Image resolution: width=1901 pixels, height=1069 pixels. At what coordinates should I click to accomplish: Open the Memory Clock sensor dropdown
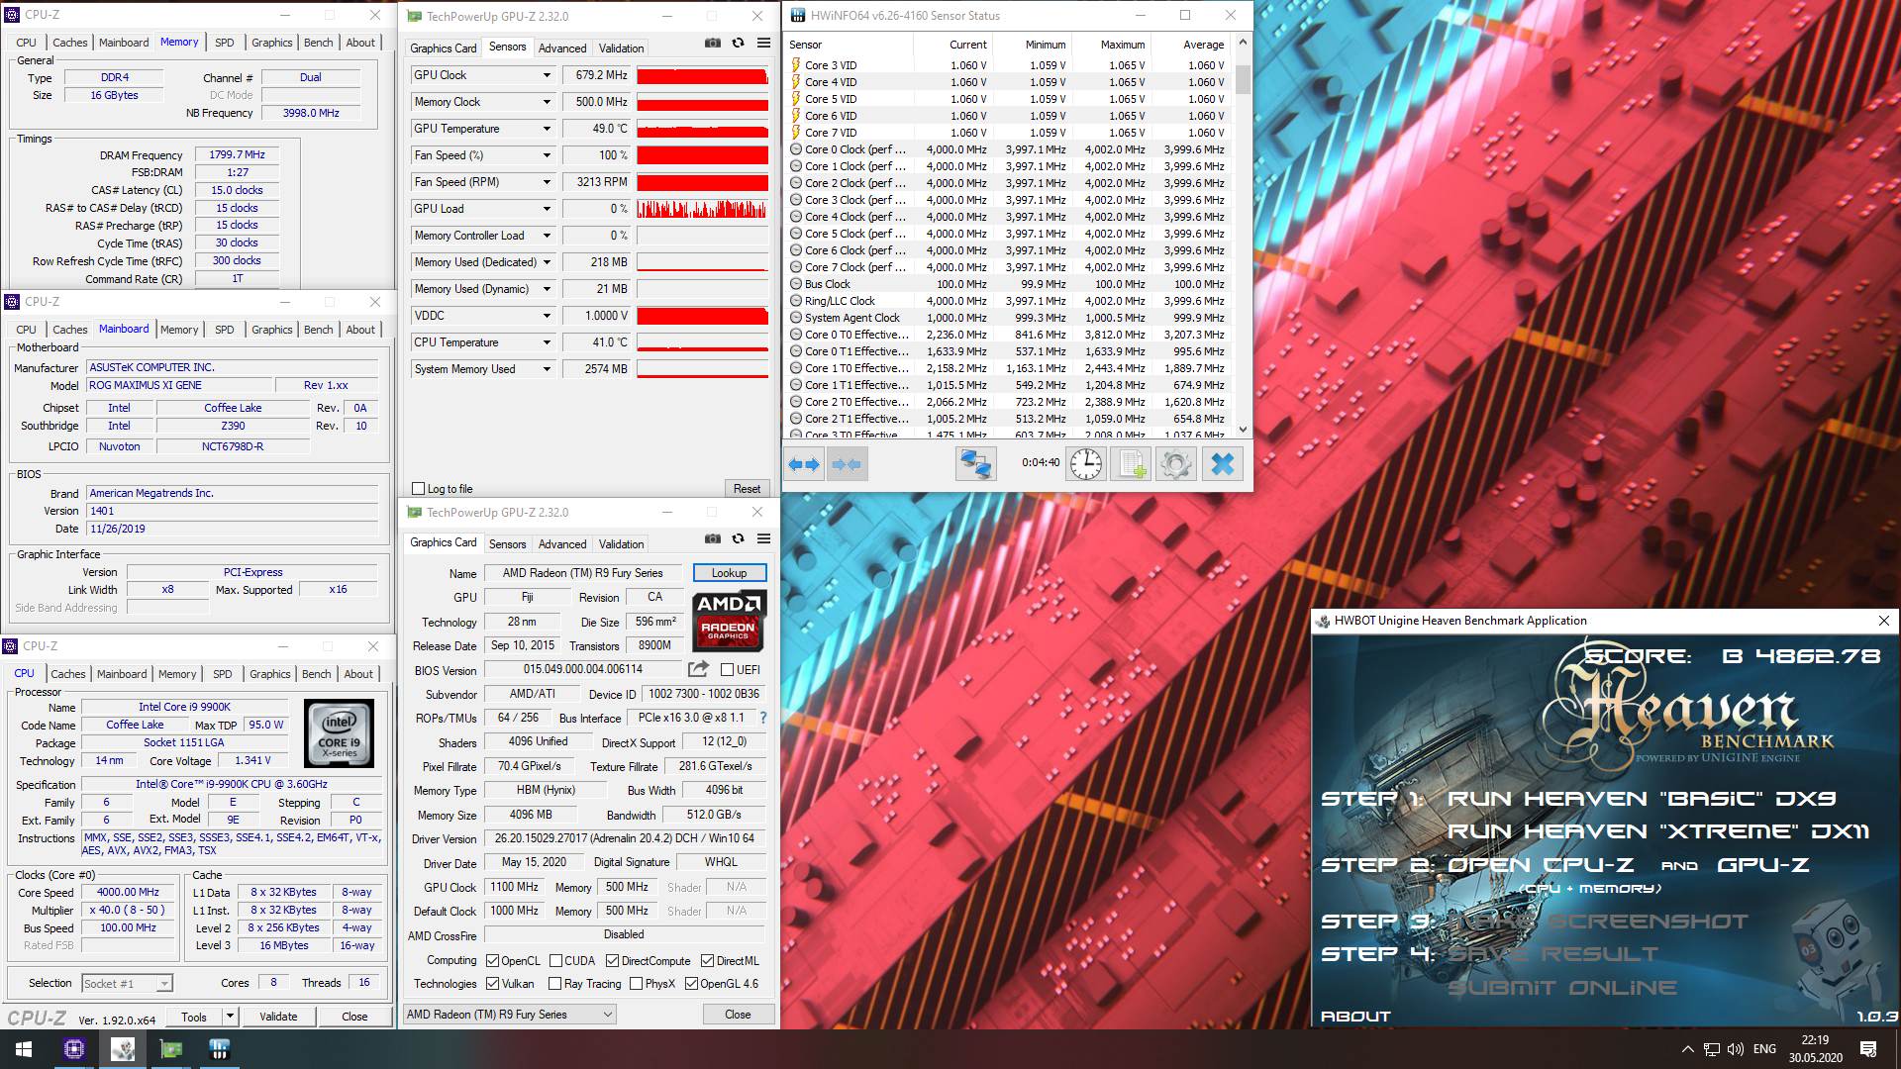547,102
